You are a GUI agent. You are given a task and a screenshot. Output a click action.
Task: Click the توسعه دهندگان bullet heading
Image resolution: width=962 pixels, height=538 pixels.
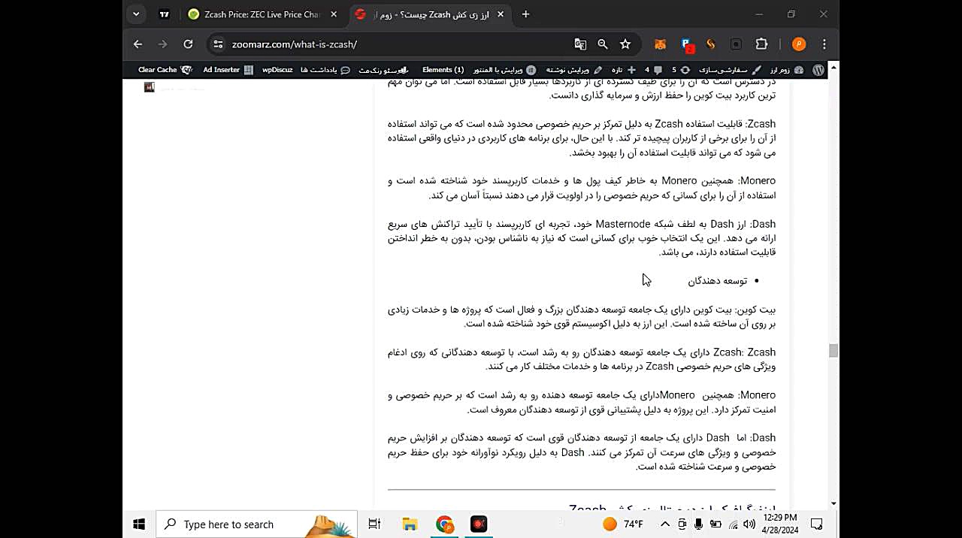pyautogui.click(x=718, y=281)
